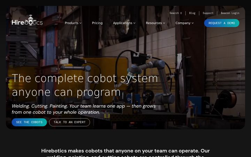Expand the Company dropdown menu
This screenshot has width=251, height=157.
pyautogui.click(x=184, y=23)
